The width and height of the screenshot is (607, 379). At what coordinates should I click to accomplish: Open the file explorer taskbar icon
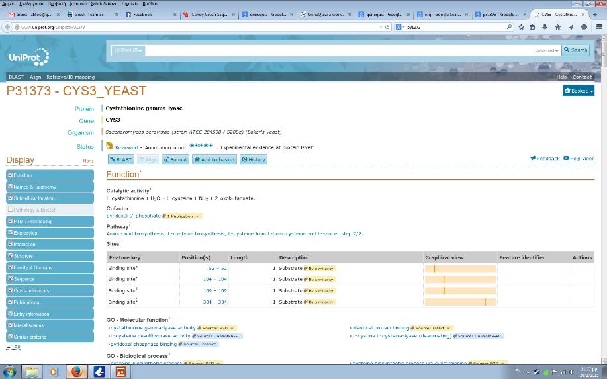coord(32,372)
